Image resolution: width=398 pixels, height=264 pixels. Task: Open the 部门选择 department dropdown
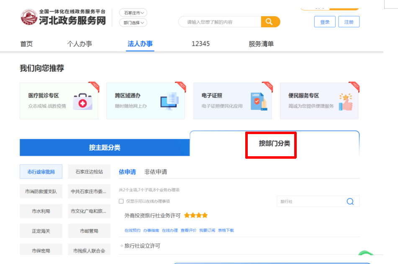(133, 23)
